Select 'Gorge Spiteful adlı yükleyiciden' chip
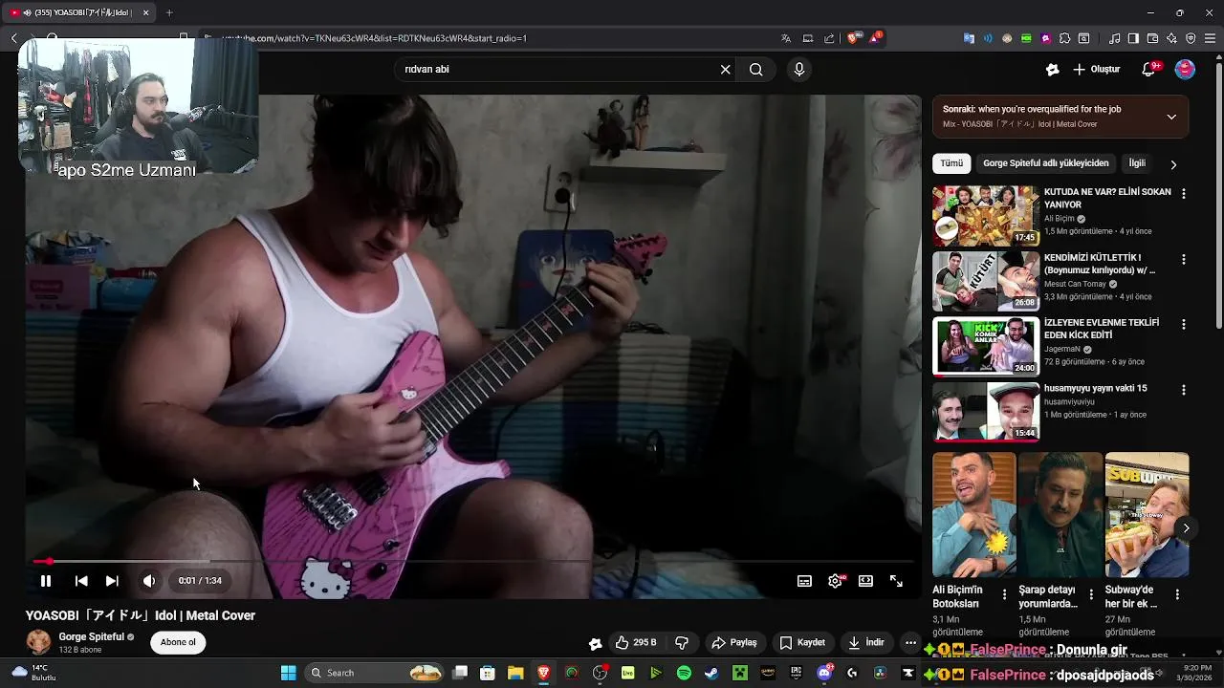 pos(1045,163)
